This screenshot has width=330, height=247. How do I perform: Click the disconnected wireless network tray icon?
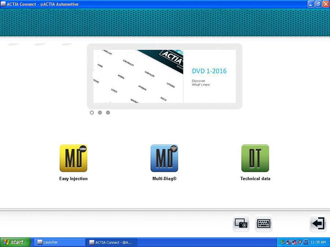pos(289,242)
